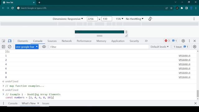Switch to the Issues drawer tab
Screen dimensions: 199x112
46,103
